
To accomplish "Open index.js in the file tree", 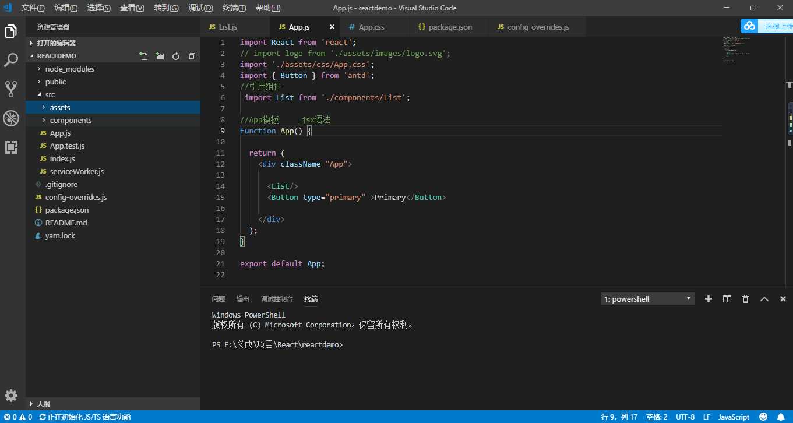I will pos(113,158).
